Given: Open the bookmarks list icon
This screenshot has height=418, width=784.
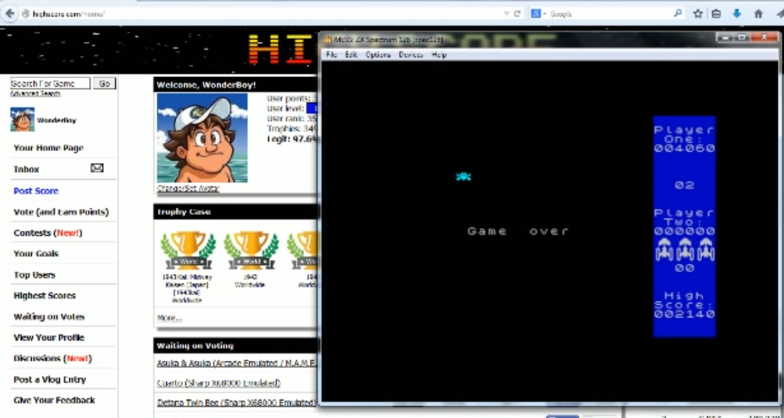Looking at the screenshot, I should coord(716,13).
